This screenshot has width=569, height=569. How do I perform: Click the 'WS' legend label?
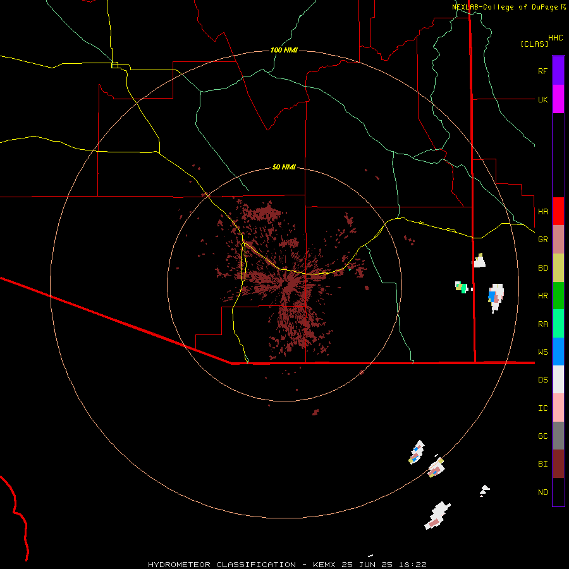click(x=542, y=352)
